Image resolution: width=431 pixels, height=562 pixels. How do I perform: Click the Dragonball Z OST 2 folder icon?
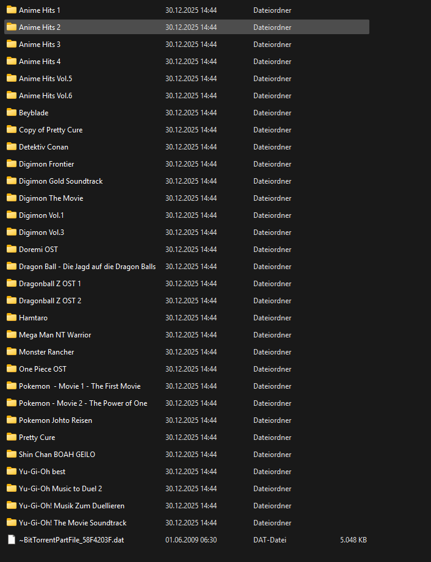click(x=12, y=300)
